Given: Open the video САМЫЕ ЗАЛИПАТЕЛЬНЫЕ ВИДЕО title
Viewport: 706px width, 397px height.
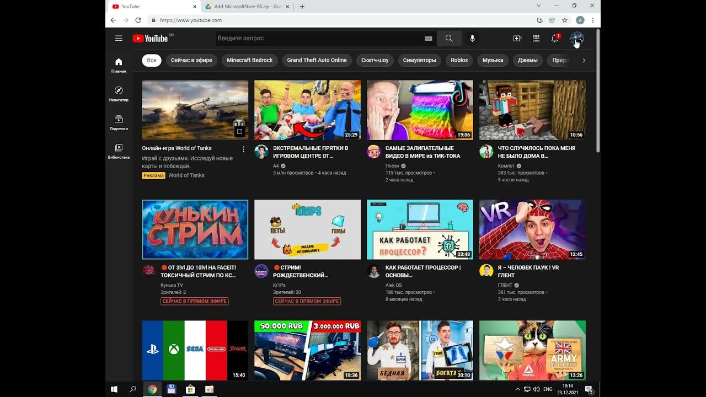Looking at the screenshot, I should point(423,152).
